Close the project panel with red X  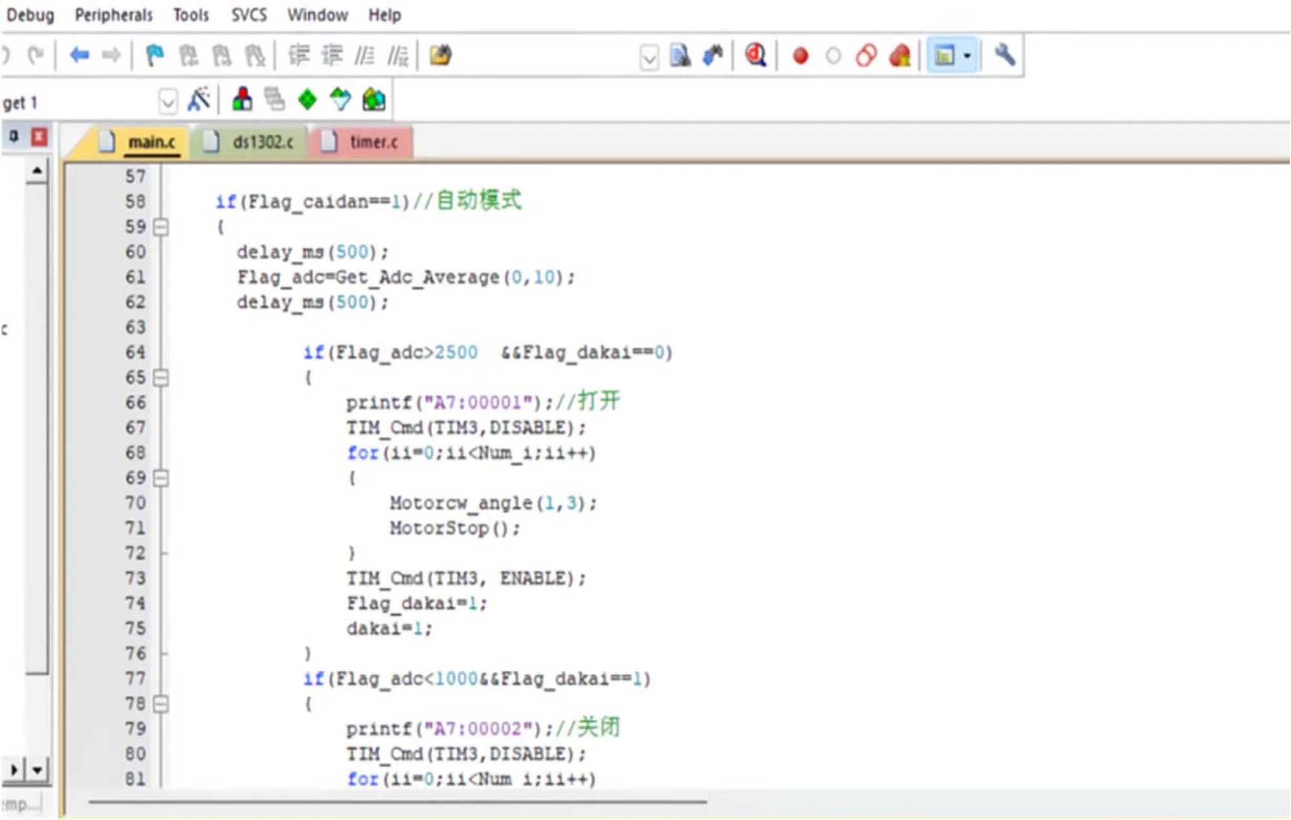(39, 137)
